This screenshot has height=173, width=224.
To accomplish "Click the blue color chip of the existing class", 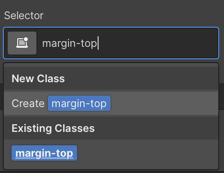I will coord(44,153).
